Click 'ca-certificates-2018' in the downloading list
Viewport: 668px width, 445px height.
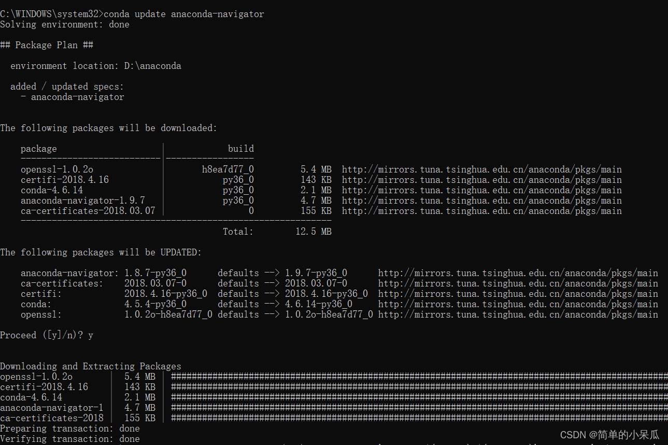point(52,418)
